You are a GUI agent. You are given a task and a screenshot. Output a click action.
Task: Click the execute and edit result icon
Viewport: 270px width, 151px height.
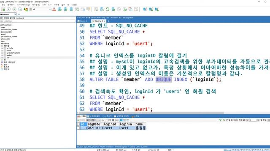[20, 9]
